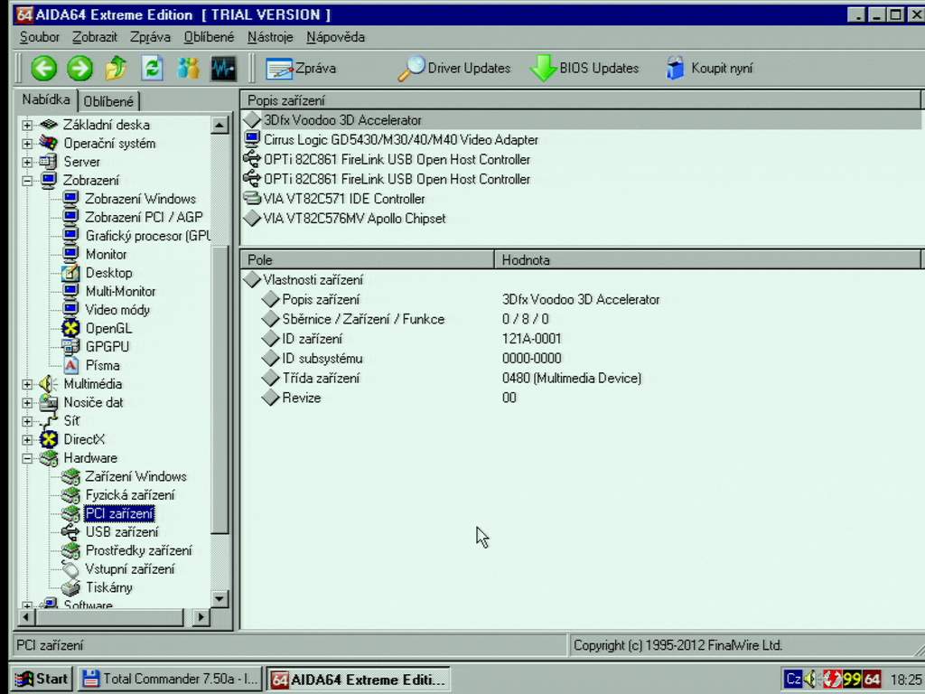Screen dimensions: 925x694
Task: Open the Users toolbar icon
Action: [x=188, y=69]
